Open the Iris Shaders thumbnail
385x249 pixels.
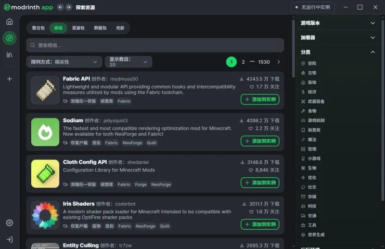point(45,216)
